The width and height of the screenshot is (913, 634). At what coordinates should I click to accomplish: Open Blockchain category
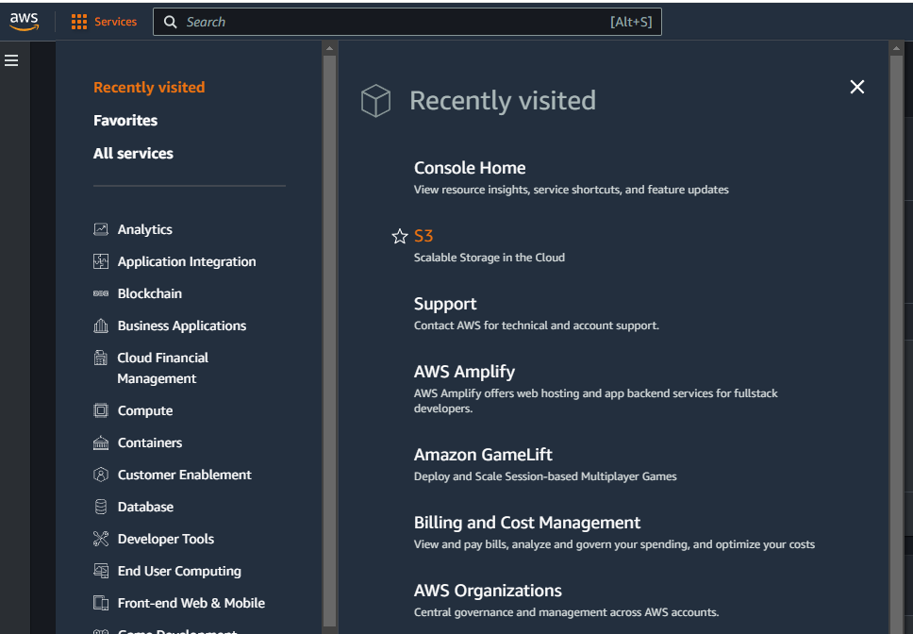(x=150, y=293)
